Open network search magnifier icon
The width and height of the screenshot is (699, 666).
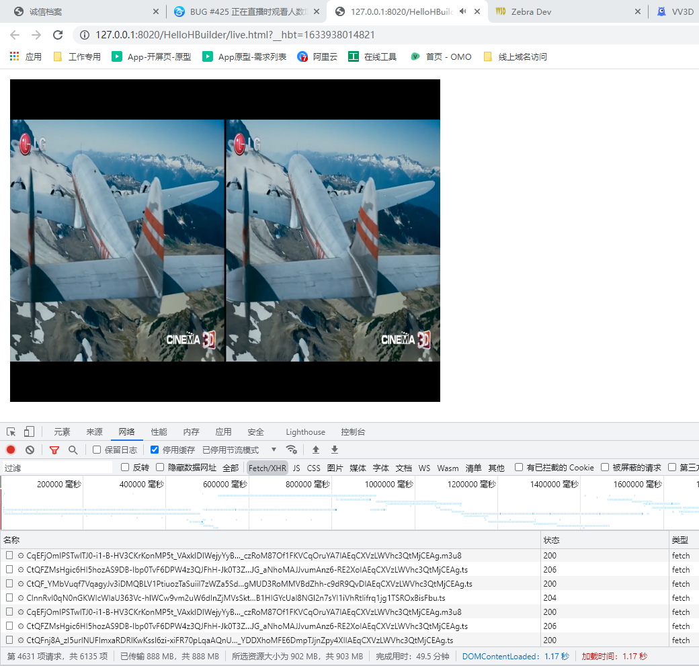click(73, 450)
